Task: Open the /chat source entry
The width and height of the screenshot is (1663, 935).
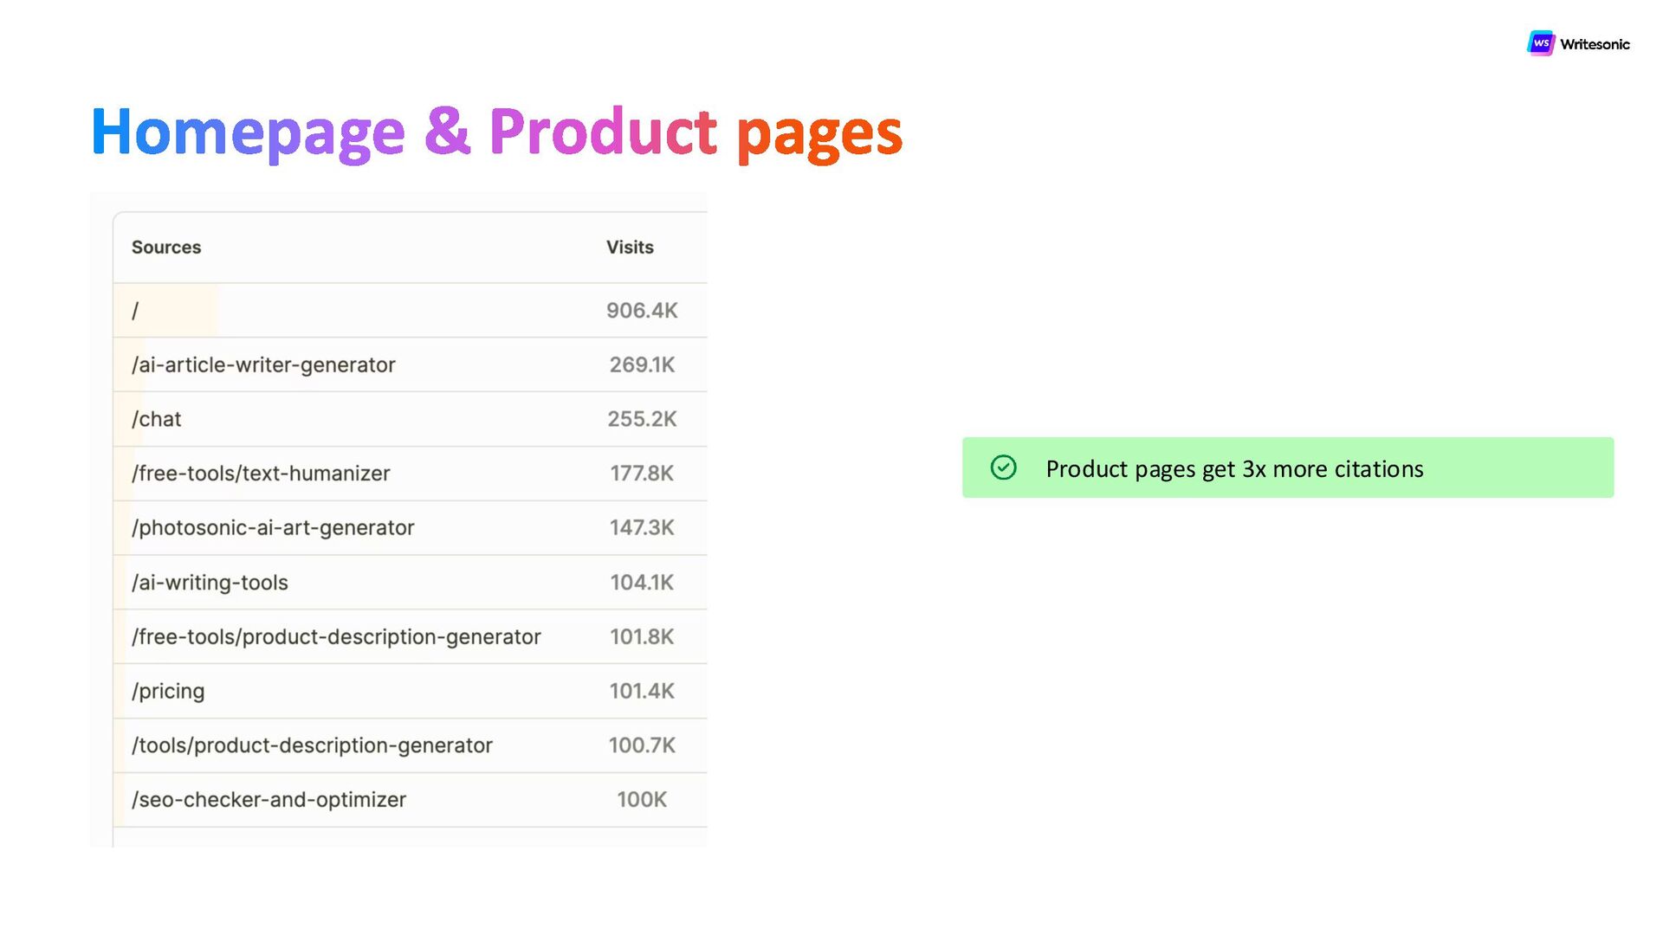Action: 157,420
